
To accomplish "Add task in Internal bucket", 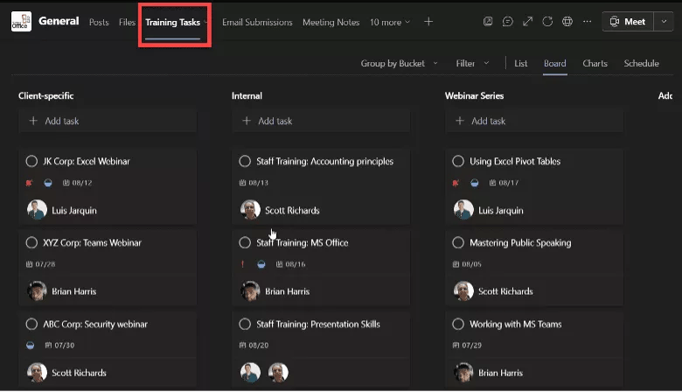I will pyautogui.click(x=321, y=121).
